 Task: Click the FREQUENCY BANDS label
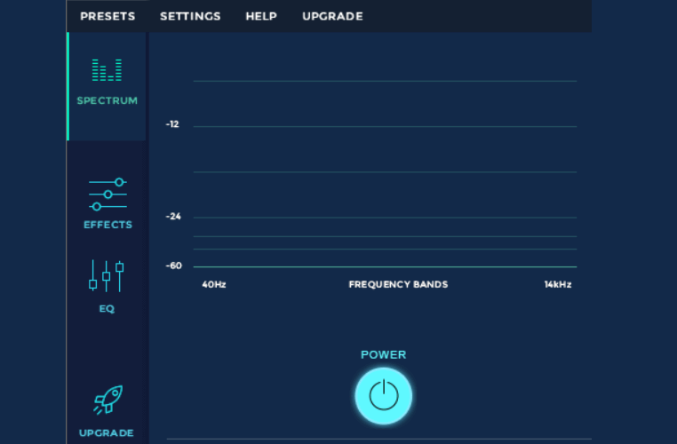(398, 284)
